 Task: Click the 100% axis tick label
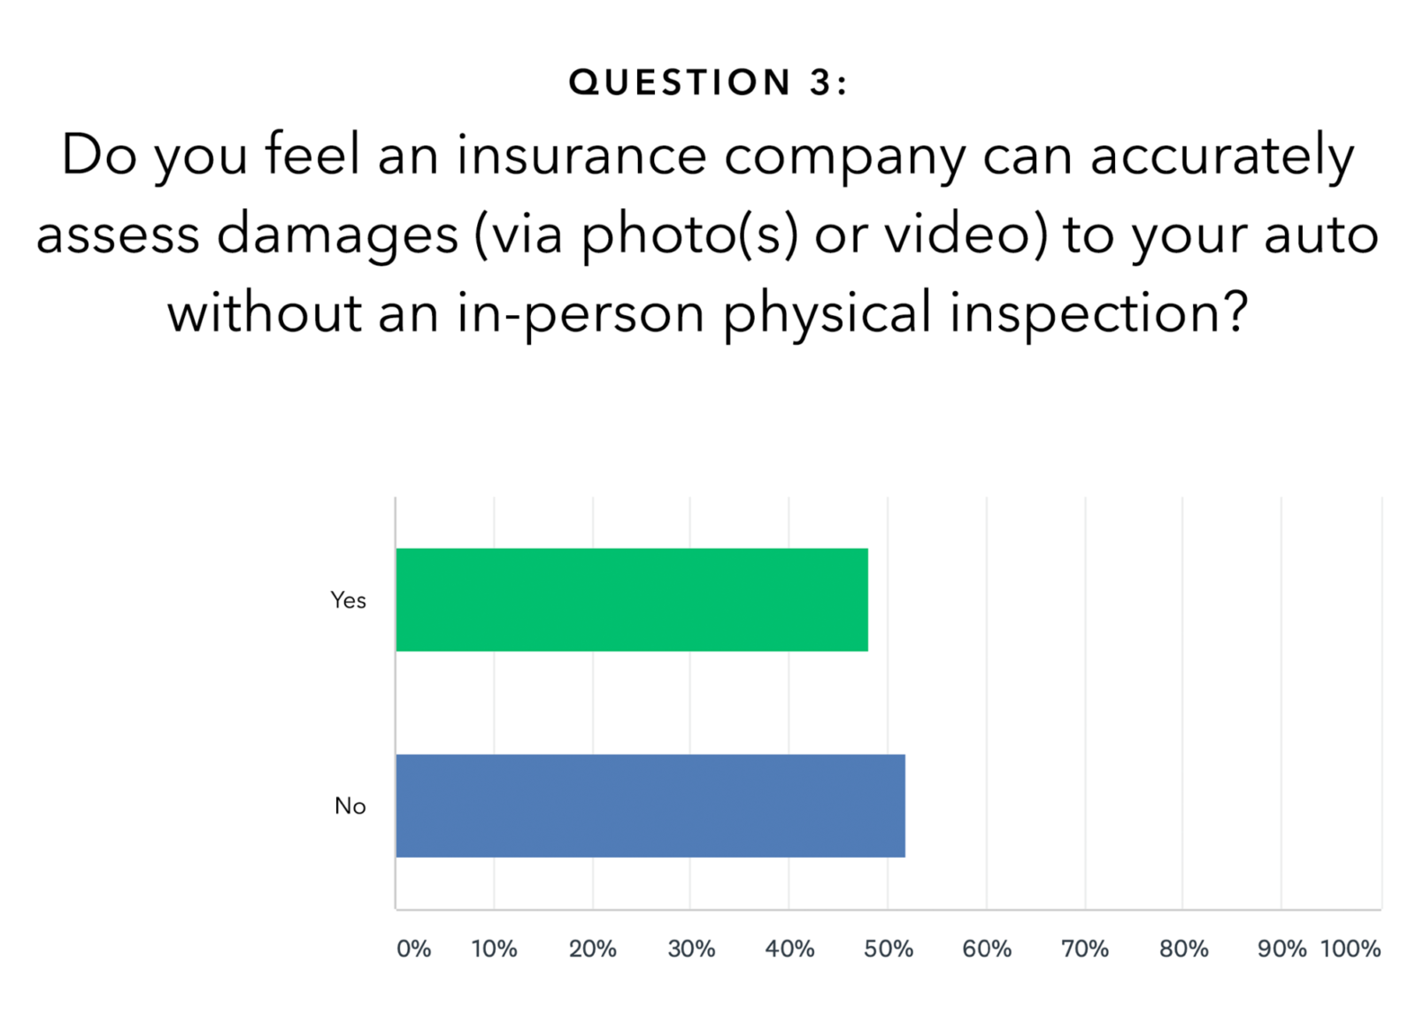pyautogui.click(x=1351, y=949)
